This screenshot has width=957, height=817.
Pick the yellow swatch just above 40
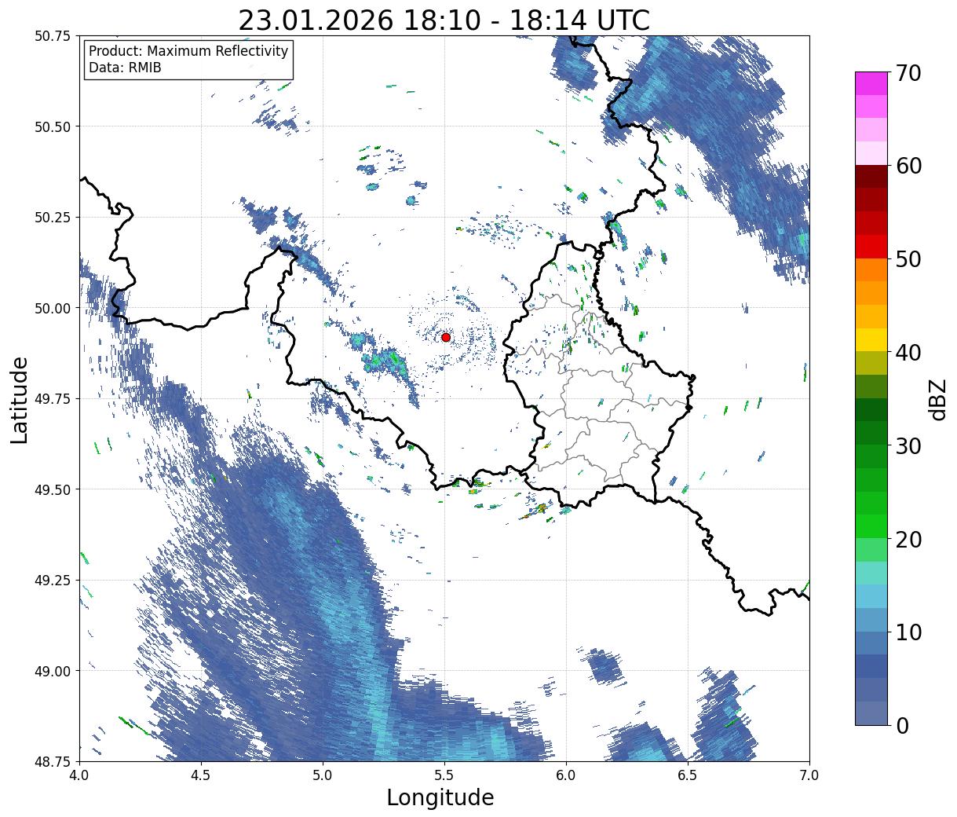coord(871,340)
